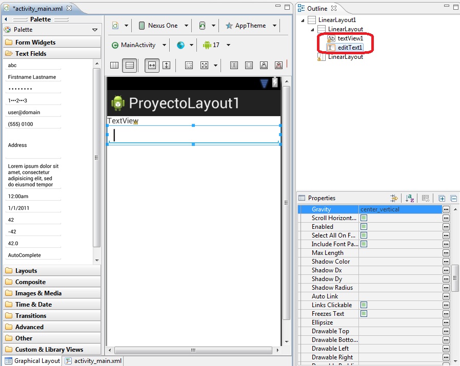Toggle the Links Clickable checkbox

[364, 305]
